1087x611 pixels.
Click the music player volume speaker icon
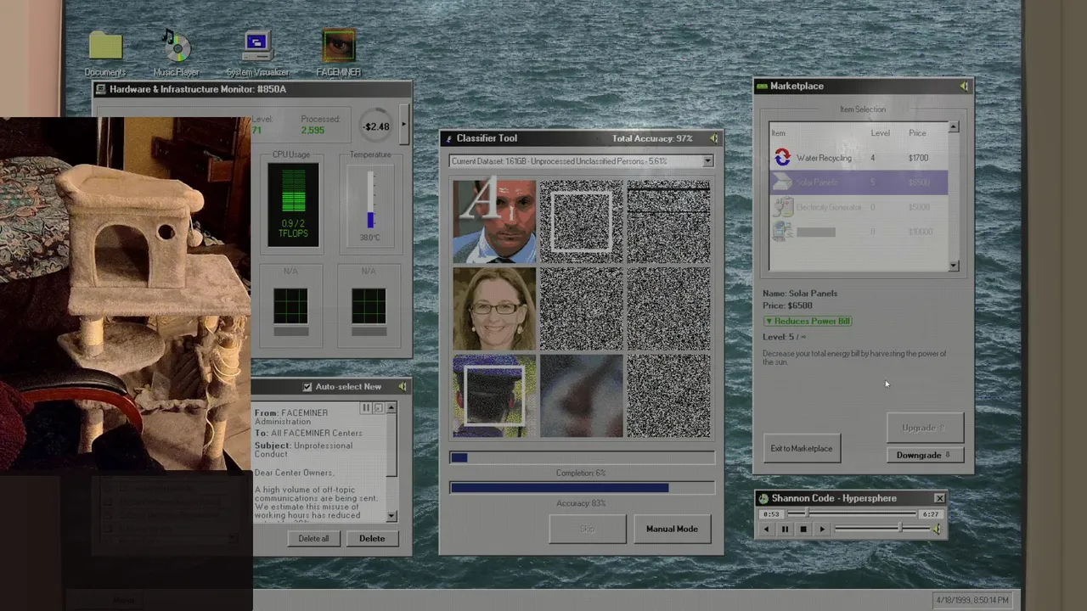pos(936,529)
